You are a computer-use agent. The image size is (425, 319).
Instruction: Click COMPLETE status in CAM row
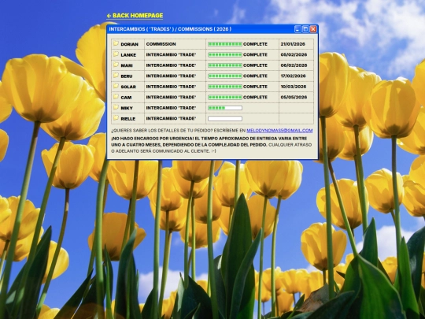point(255,97)
